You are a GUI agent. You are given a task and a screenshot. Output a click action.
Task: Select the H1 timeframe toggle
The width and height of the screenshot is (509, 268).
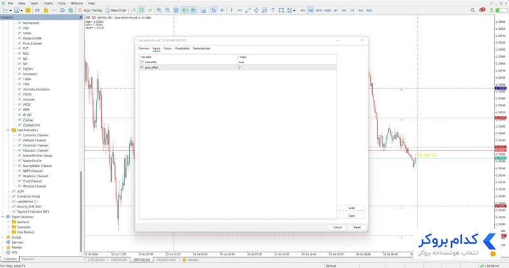(336, 10)
